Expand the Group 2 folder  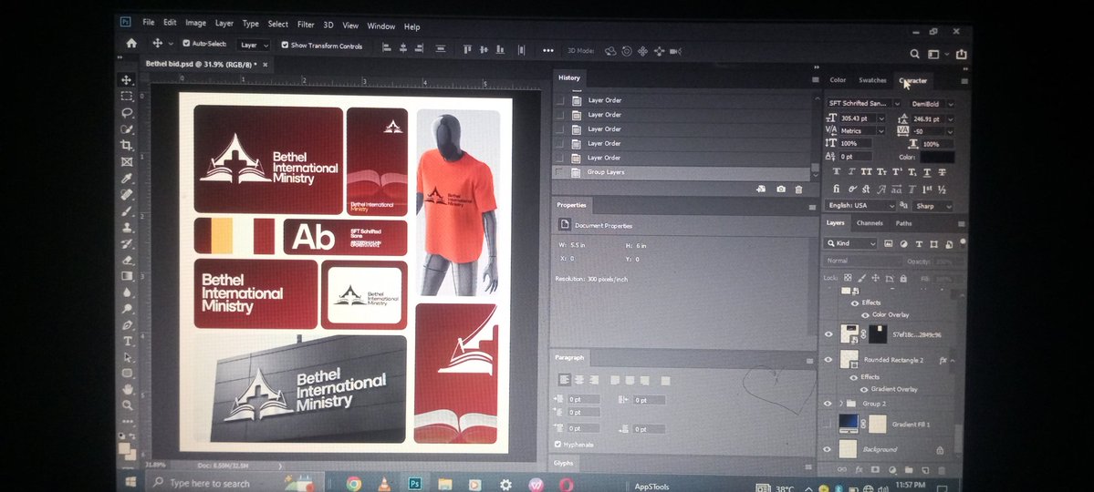[840, 404]
